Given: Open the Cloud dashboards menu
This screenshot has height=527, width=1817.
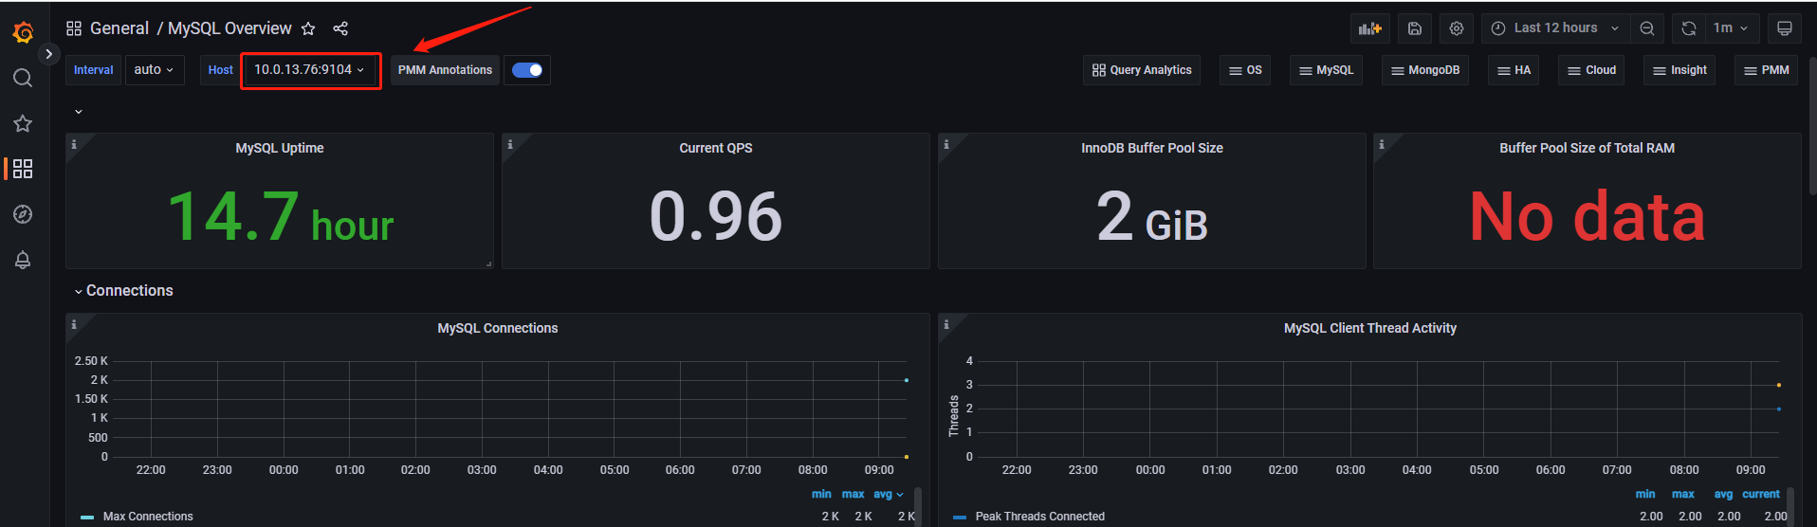Looking at the screenshot, I should [x=1591, y=70].
